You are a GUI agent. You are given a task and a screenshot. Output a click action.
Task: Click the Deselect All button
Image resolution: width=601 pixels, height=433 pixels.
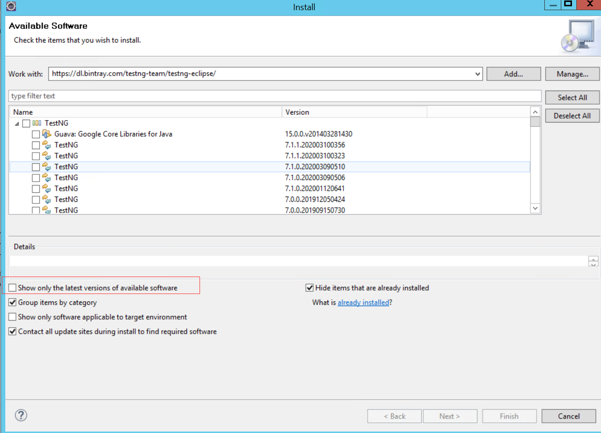tap(572, 116)
